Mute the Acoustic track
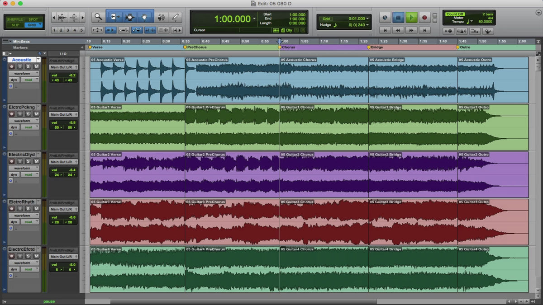The width and height of the screenshot is (543, 305). pyautogui.click(x=36, y=66)
